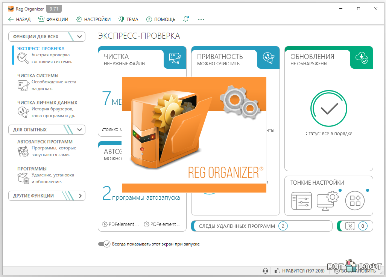386x277 pixels.
Task: Select ЭКСПРЕСС-ПРОВЕРКА in the sidebar
Action: [41, 49]
